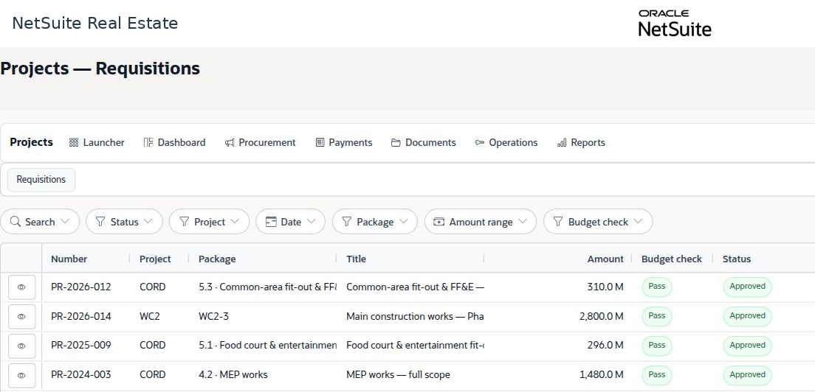Image resolution: width=815 pixels, height=392 pixels.
Task: Click Pass badge for PR-2026-012
Action: [x=657, y=287]
